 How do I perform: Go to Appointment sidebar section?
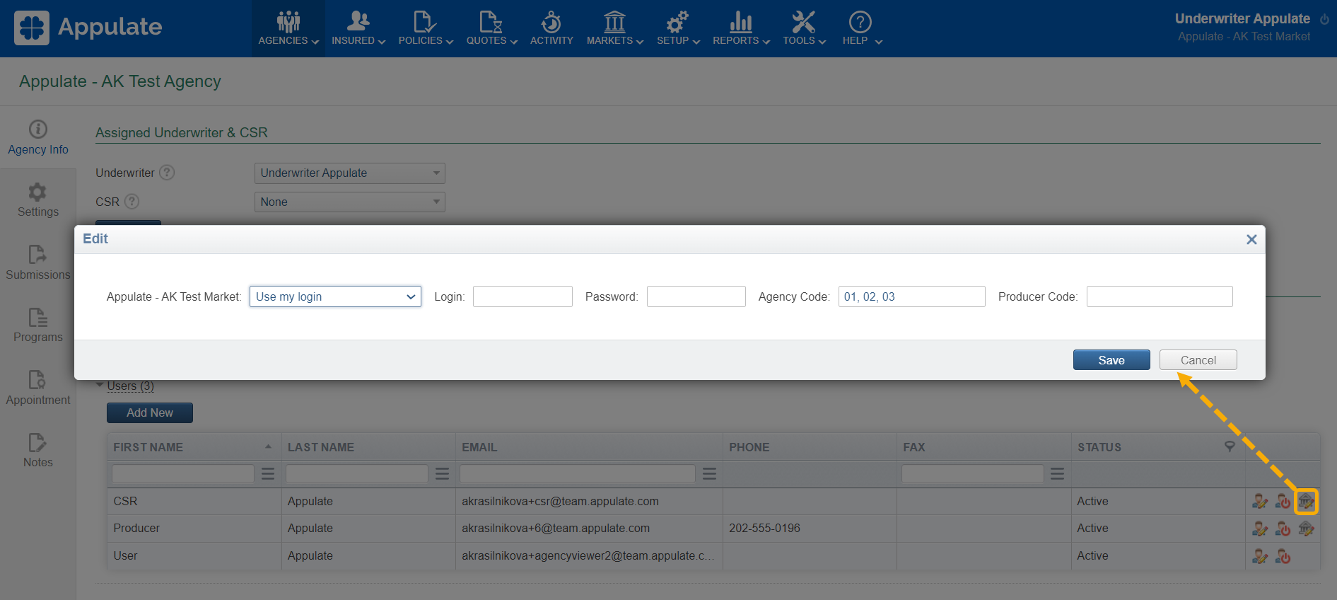pos(37,388)
